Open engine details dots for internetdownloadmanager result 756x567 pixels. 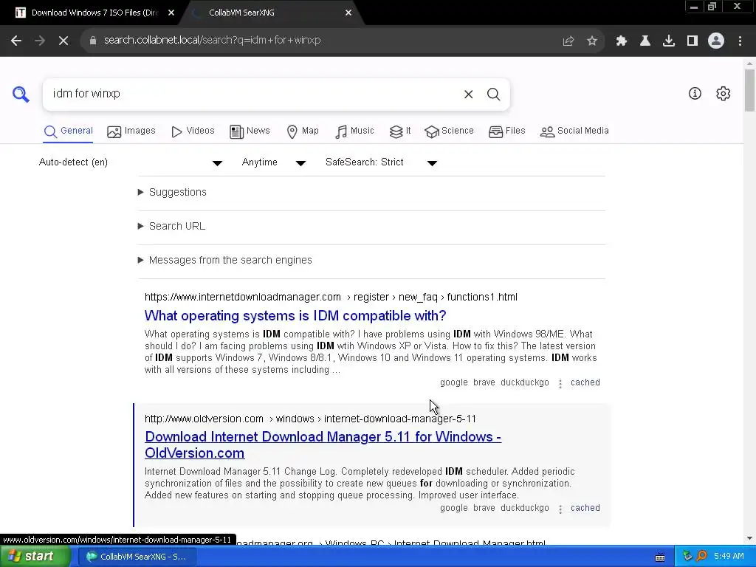coord(560,384)
